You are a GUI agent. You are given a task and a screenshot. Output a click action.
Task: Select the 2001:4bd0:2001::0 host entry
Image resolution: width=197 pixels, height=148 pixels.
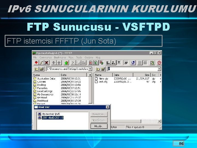pos(53,118)
